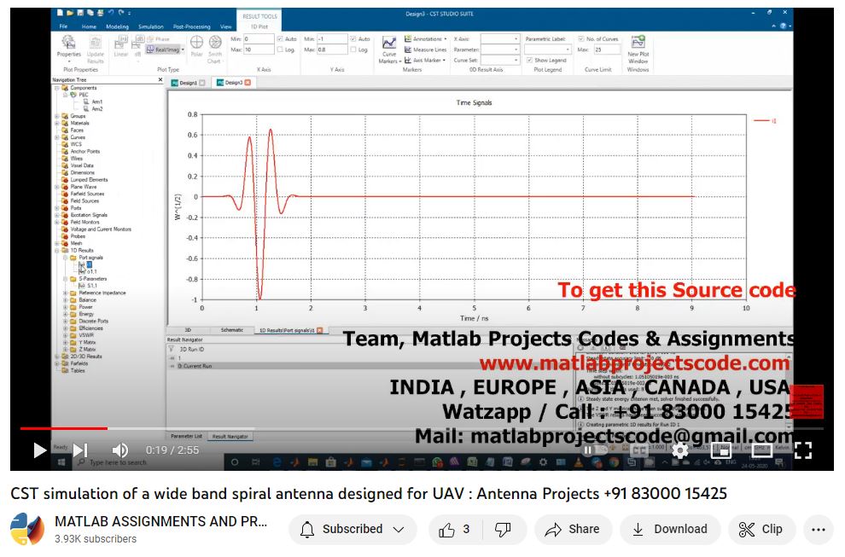Open the Curve Markers tool
The width and height of the screenshot is (845, 557).
coord(389,49)
